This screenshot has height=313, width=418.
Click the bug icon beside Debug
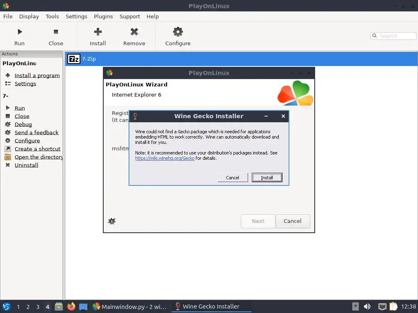click(x=8, y=124)
